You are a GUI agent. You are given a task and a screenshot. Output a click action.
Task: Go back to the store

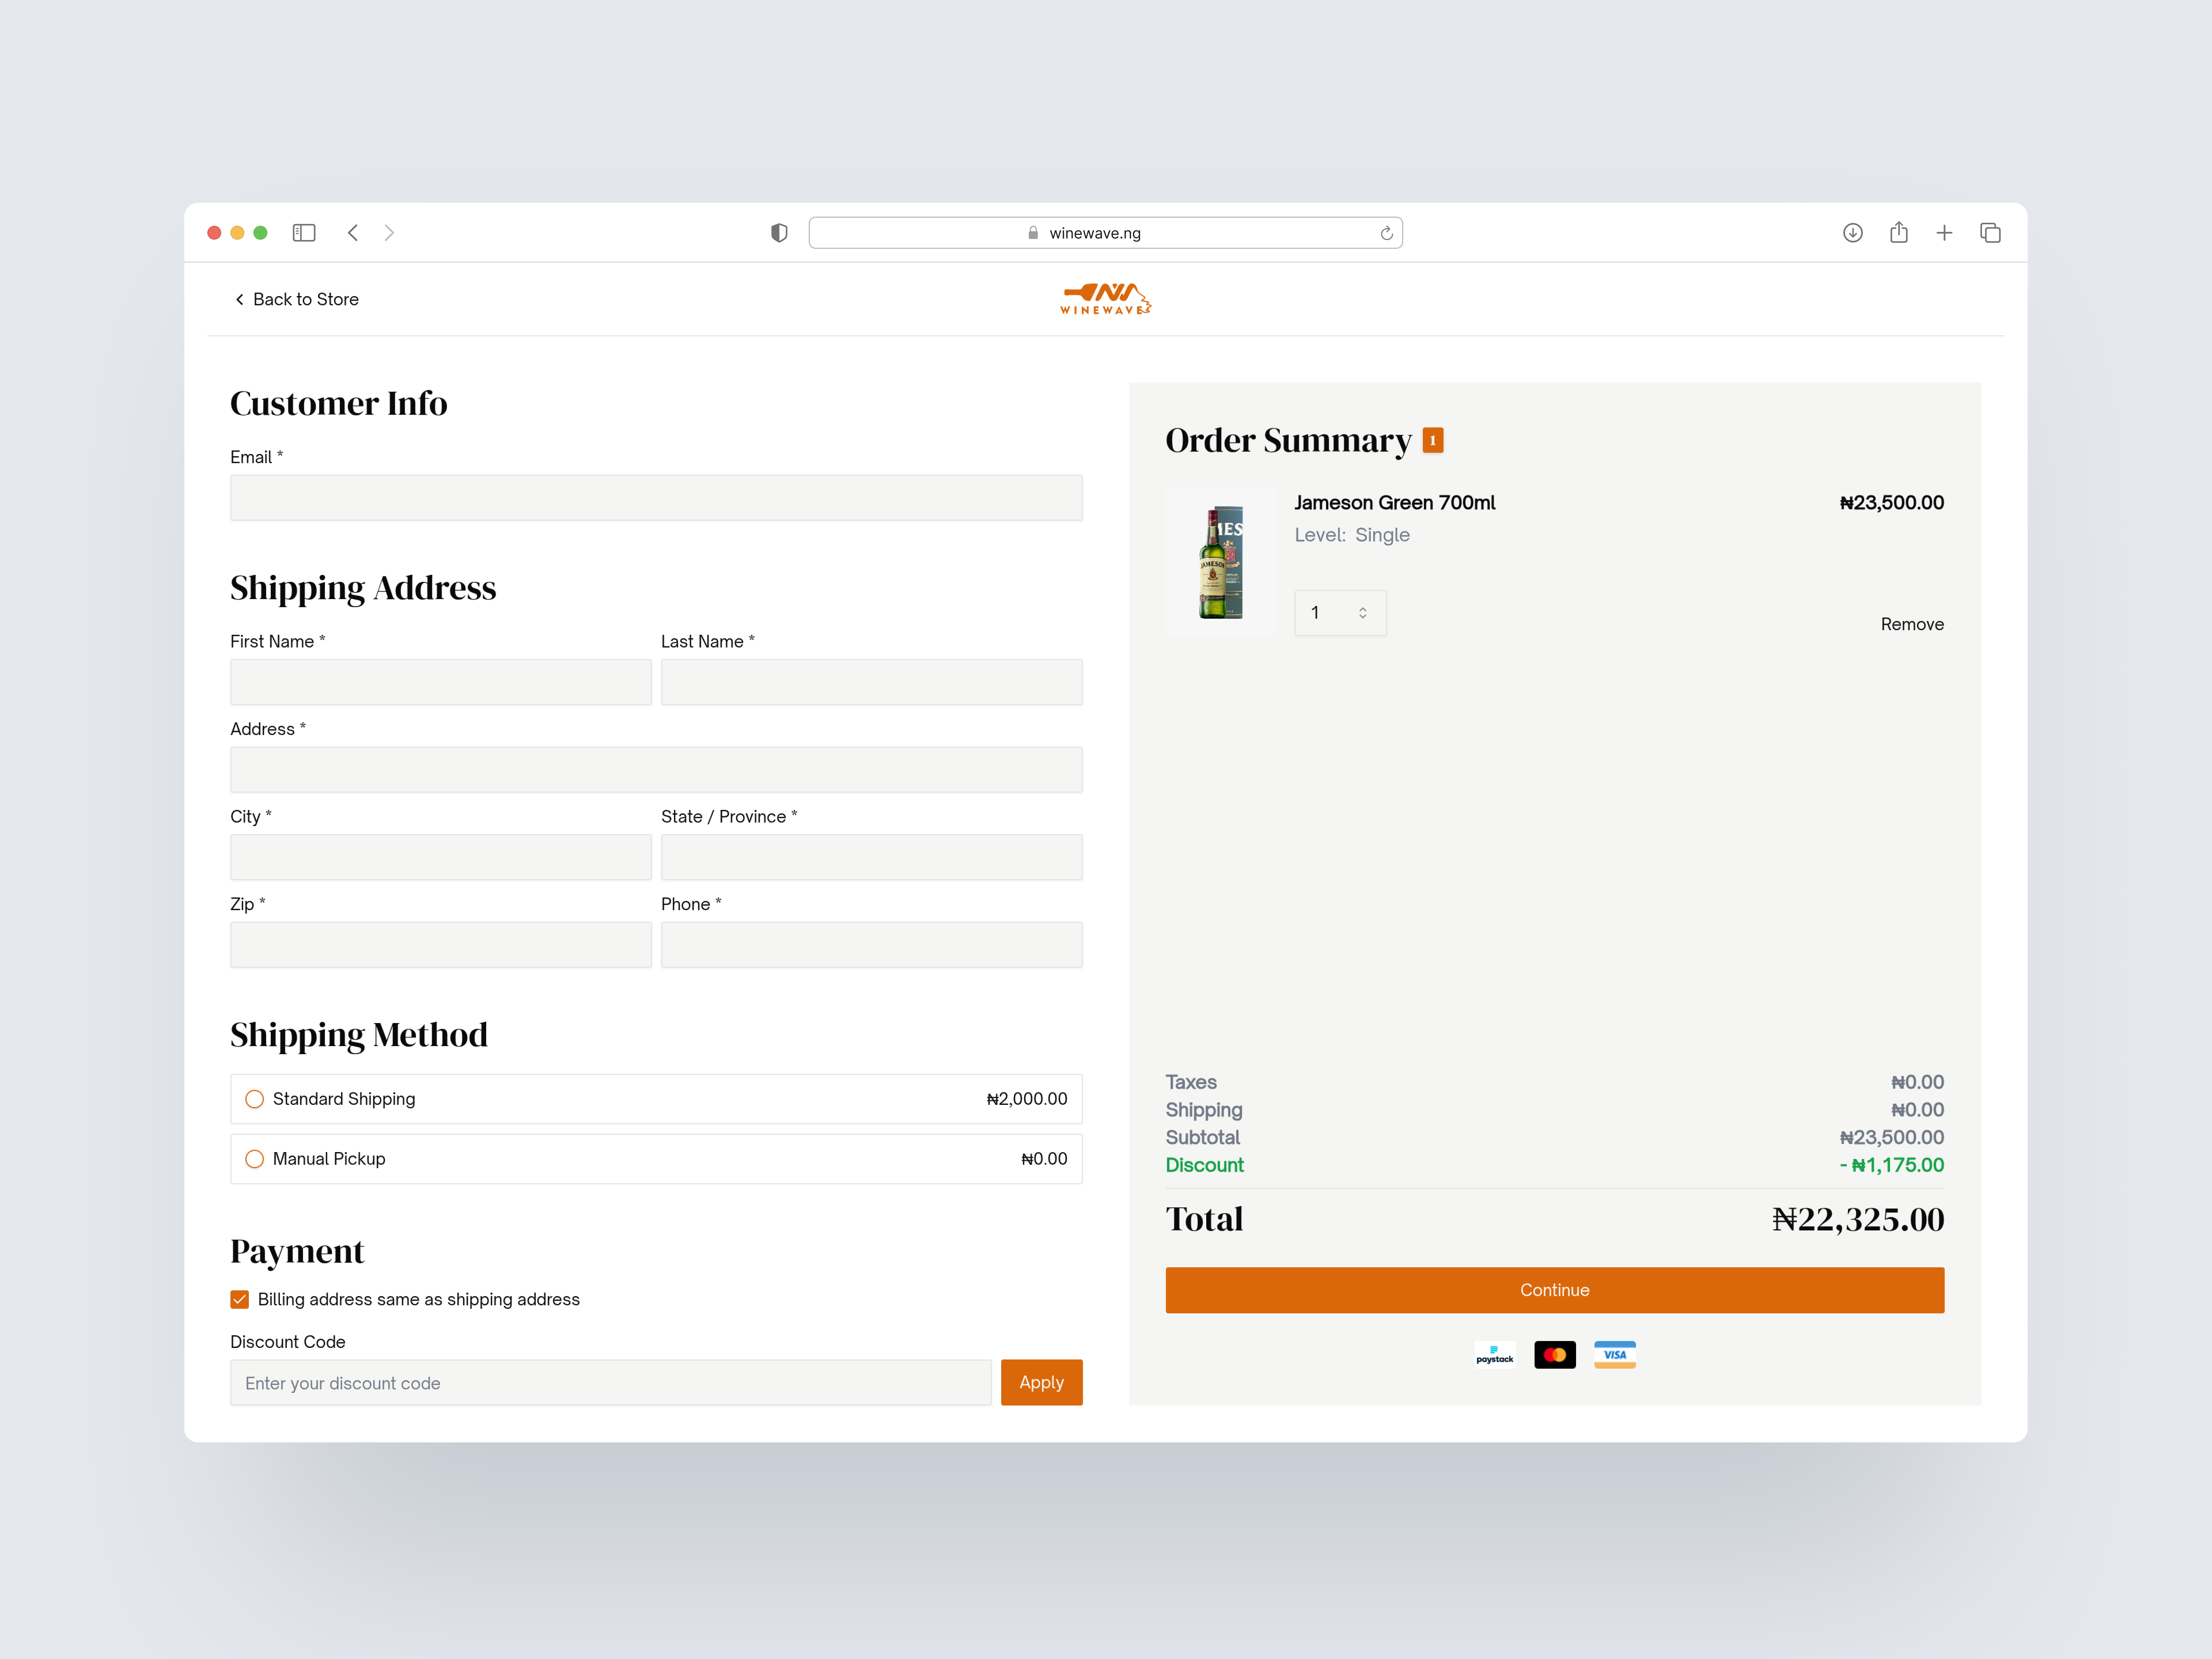pyautogui.click(x=296, y=299)
